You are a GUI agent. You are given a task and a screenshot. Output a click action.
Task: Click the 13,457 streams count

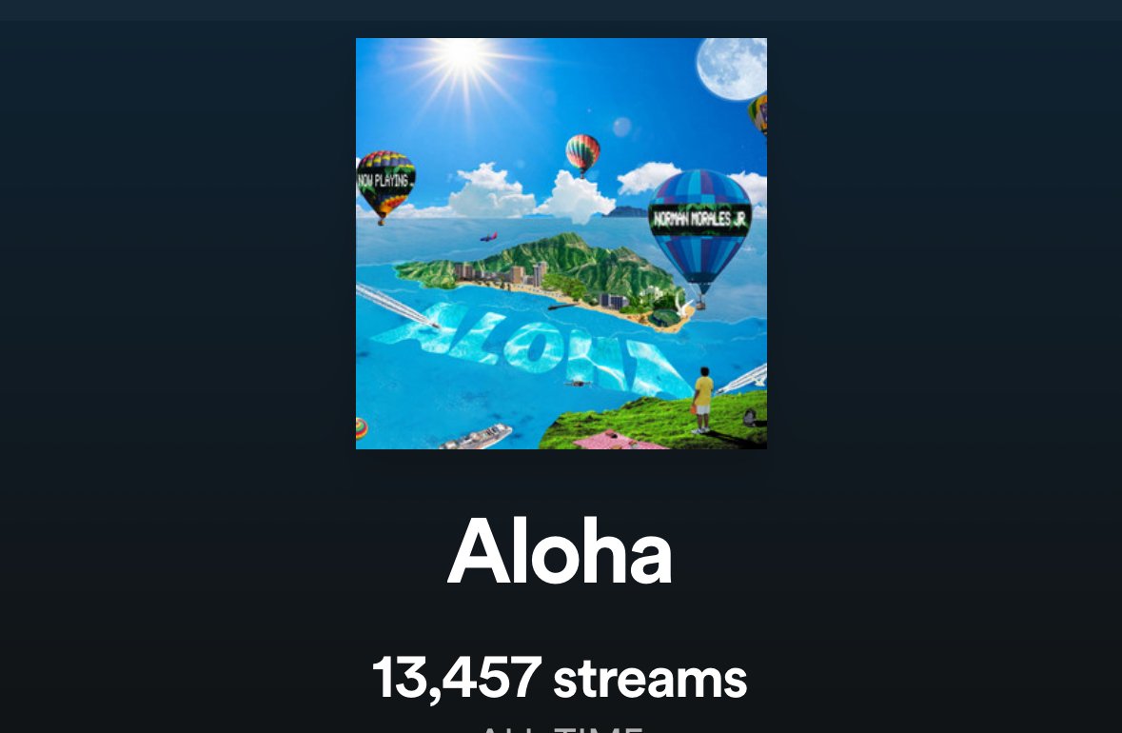560,677
